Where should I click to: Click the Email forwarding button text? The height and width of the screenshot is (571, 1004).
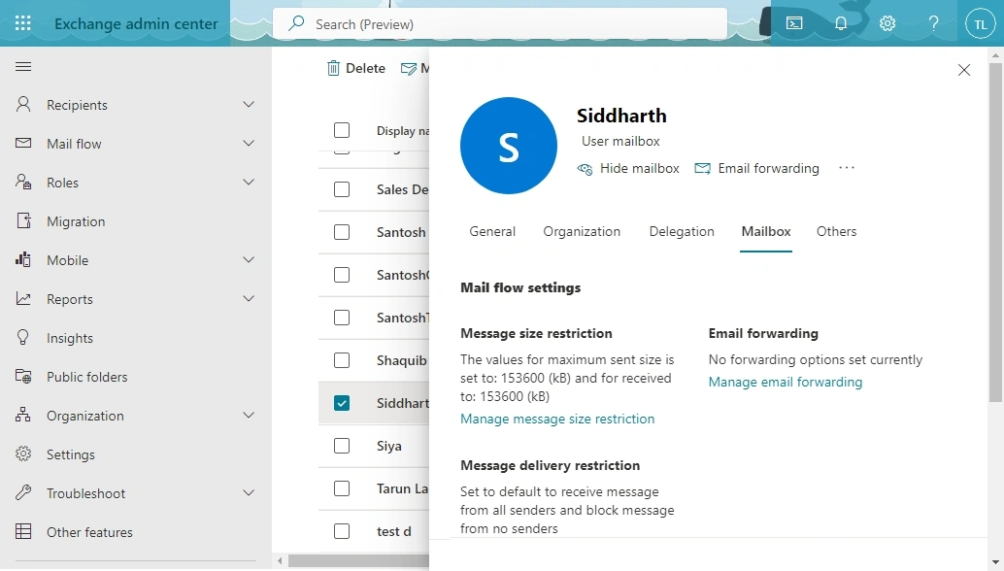click(768, 168)
